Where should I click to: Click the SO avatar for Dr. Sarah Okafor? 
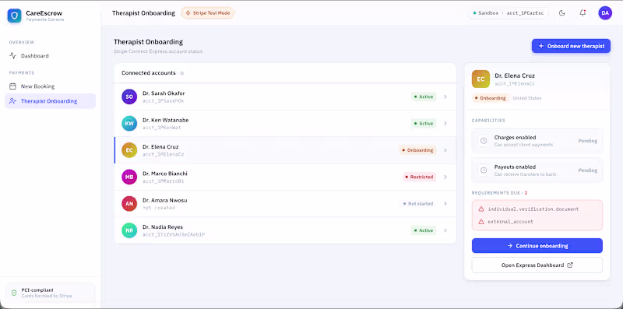point(129,97)
